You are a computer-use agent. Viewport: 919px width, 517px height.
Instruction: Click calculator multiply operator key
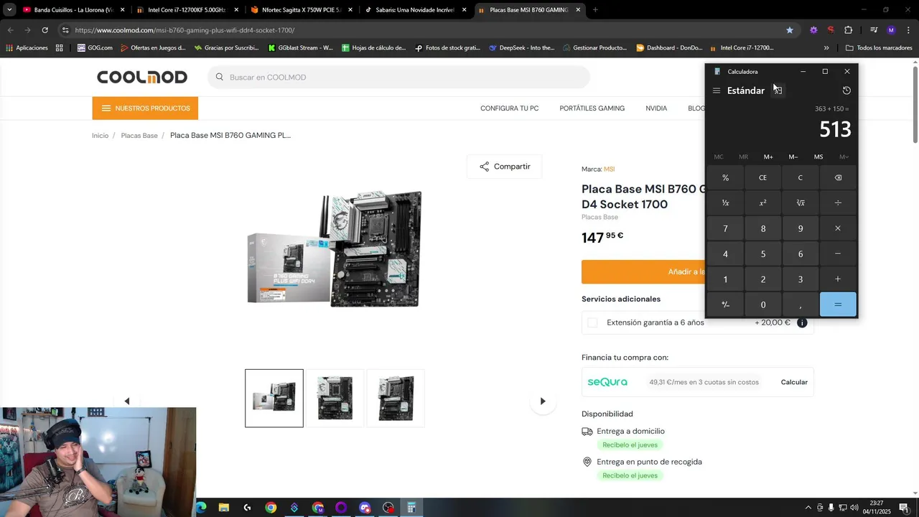coord(838,228)
